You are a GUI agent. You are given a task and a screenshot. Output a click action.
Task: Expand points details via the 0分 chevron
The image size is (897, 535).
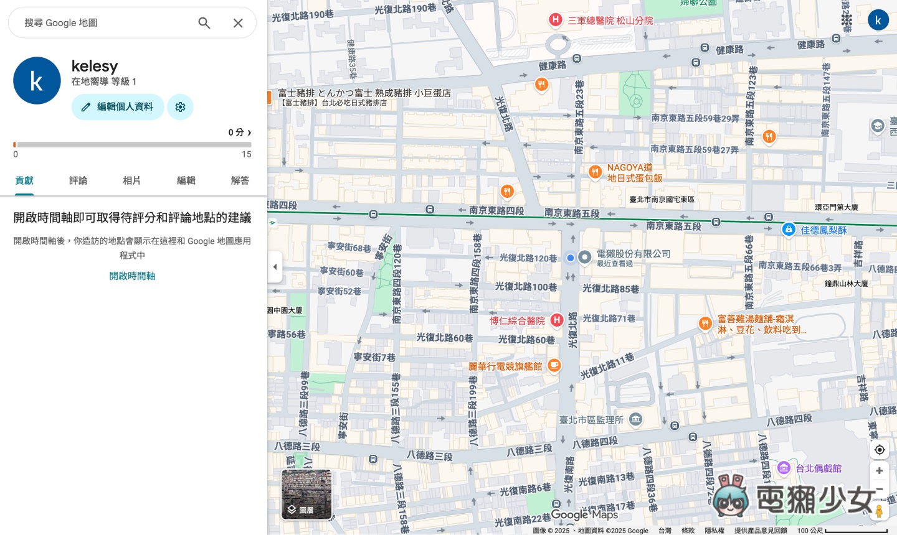(x=249, y=133)
